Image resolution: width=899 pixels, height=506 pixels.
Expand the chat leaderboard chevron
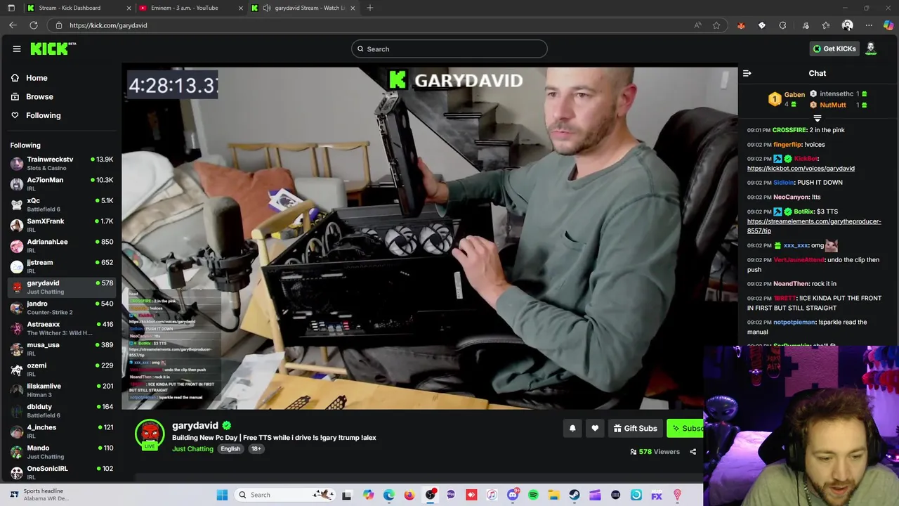tap(817, 118)
